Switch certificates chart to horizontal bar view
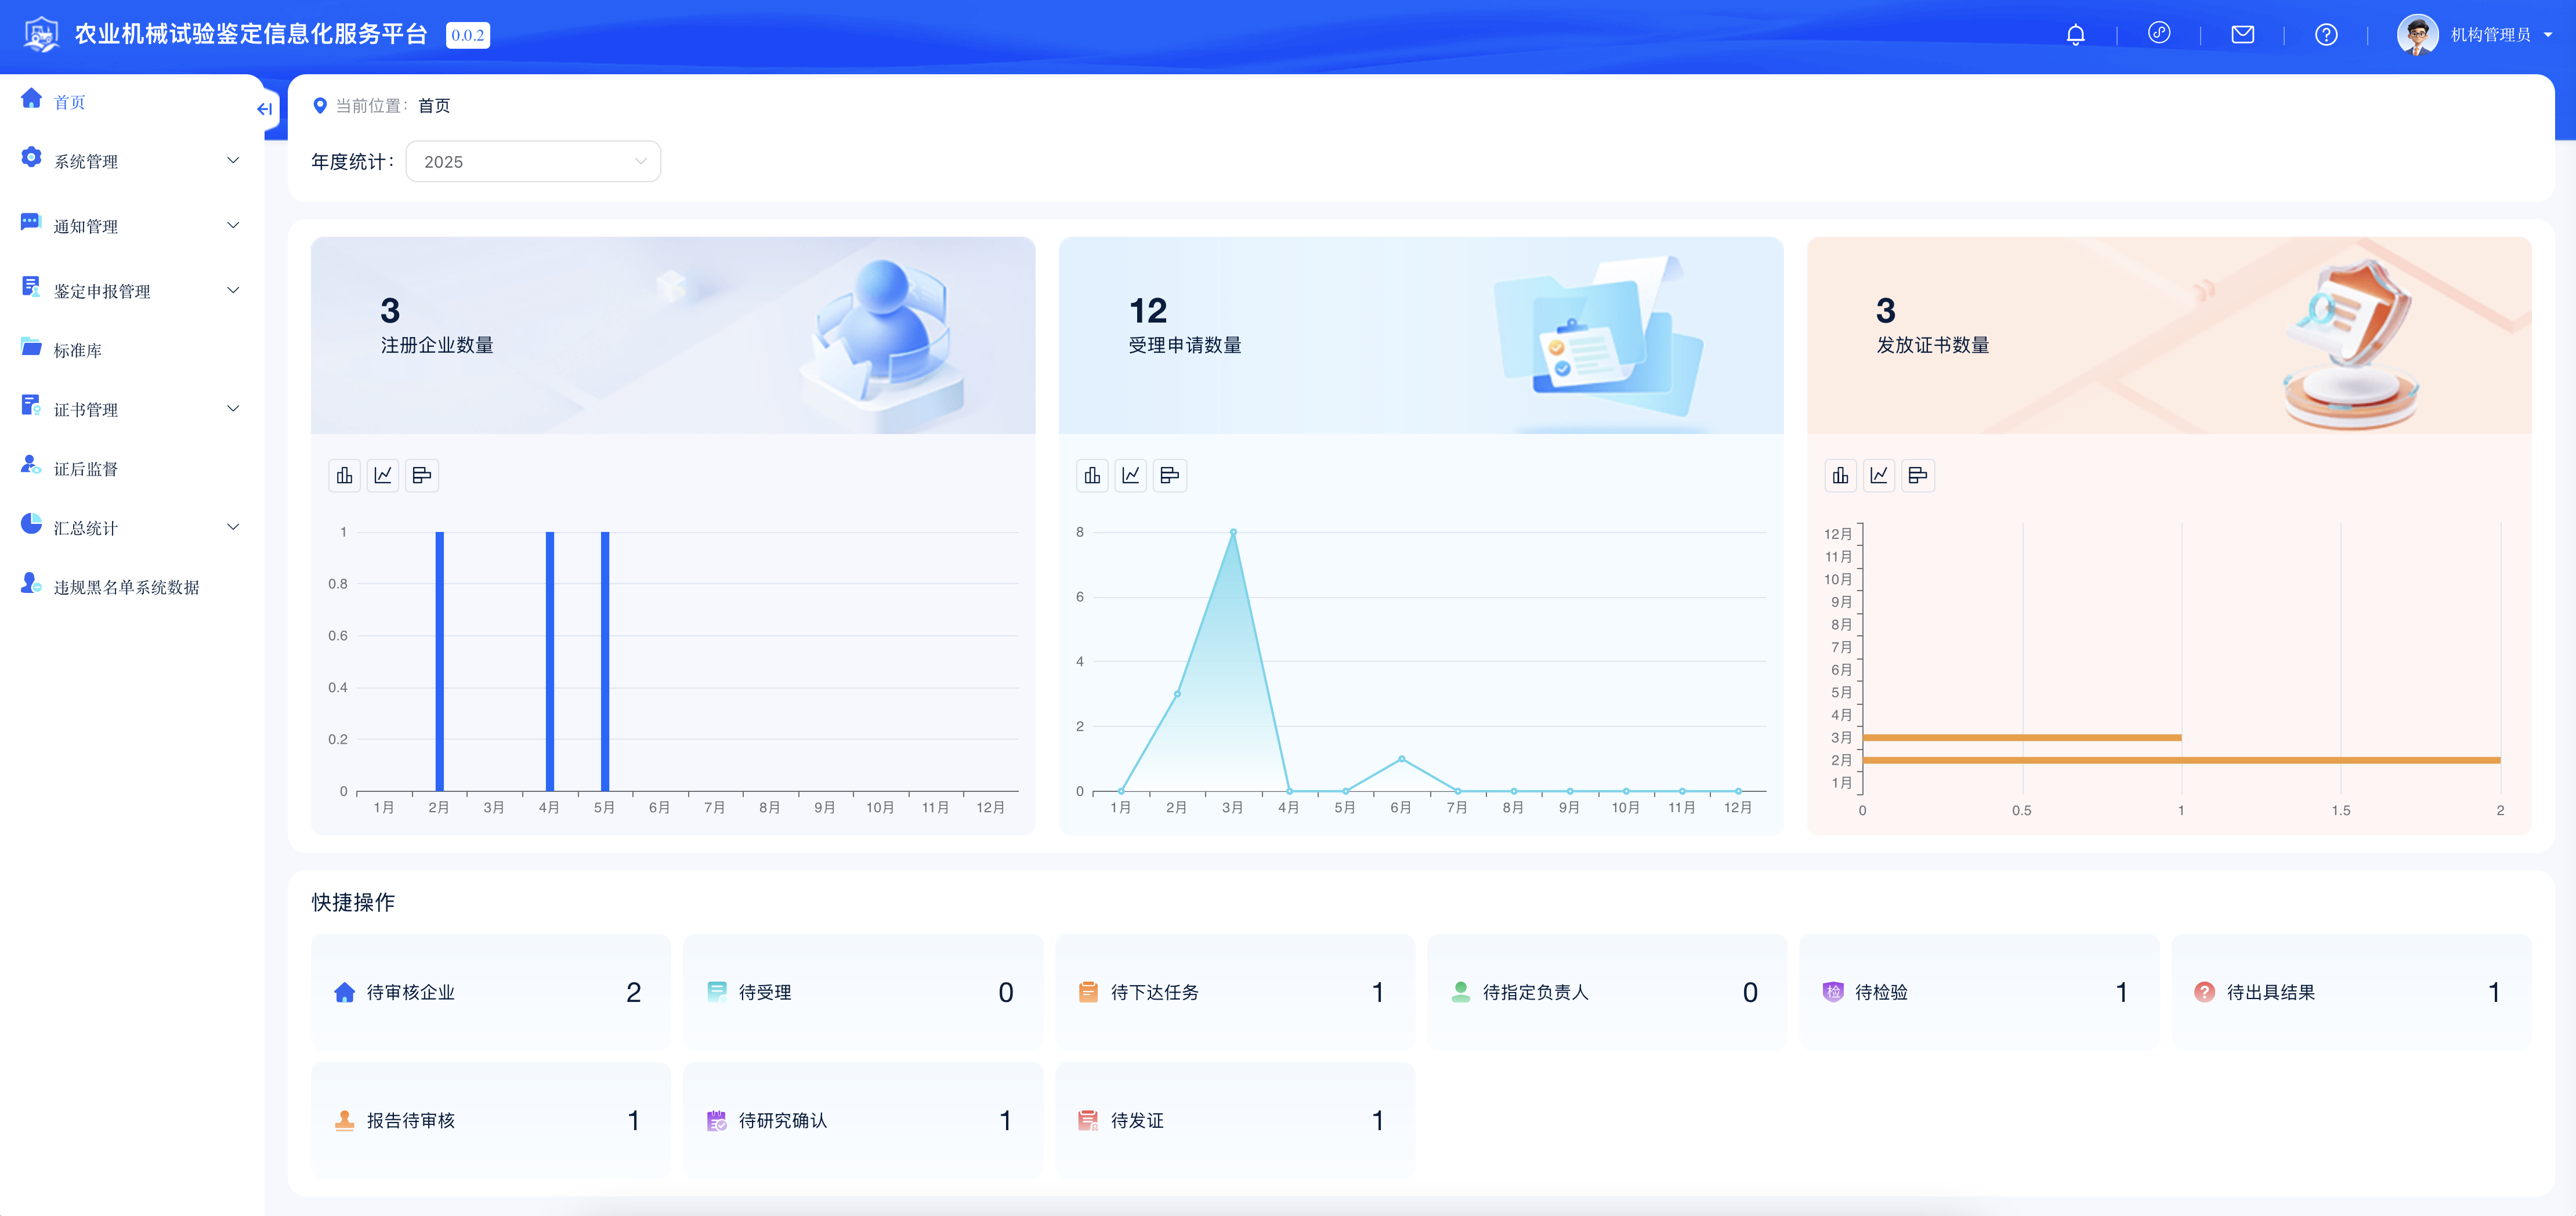The height and width of the screenshot is (1216, 2576). pos(1917,475)
